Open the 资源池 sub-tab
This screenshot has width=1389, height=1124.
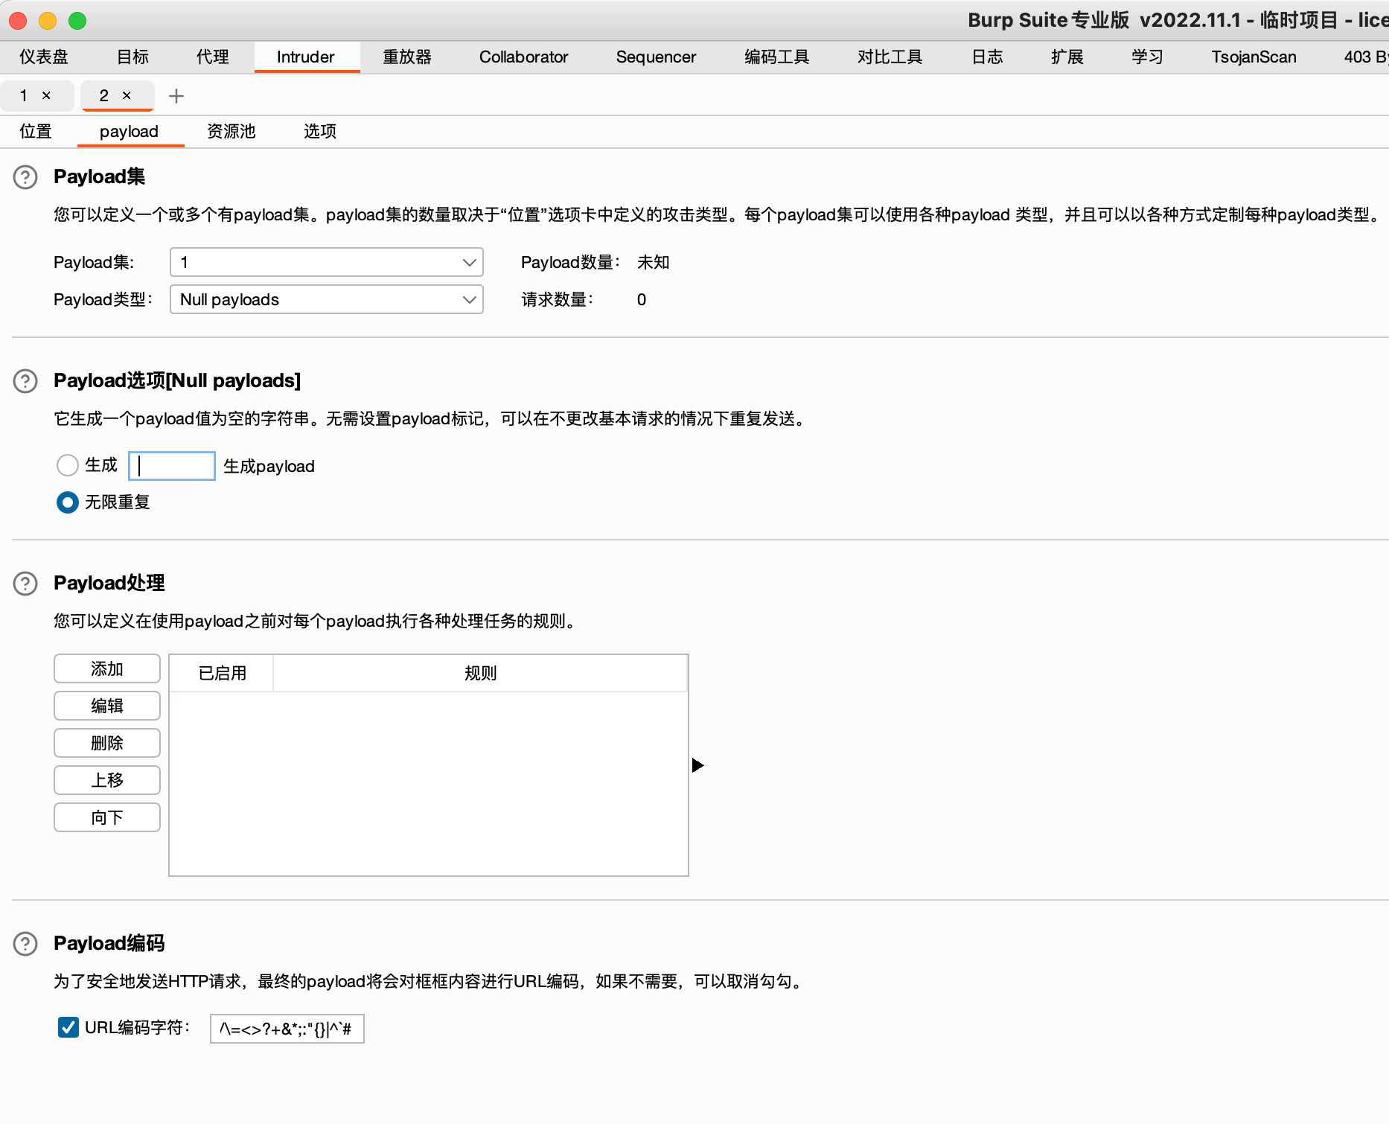coord(231,132)
